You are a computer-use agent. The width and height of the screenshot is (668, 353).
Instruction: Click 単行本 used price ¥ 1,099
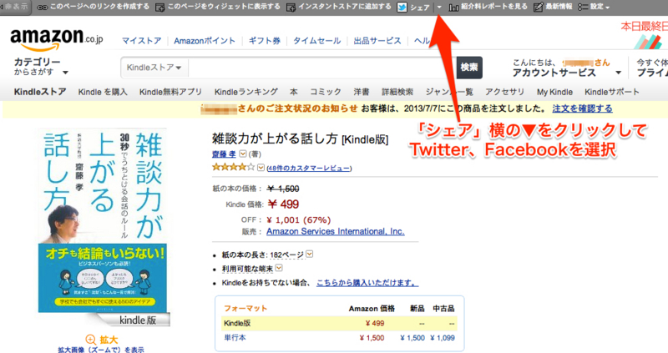(x=443, y=338)
